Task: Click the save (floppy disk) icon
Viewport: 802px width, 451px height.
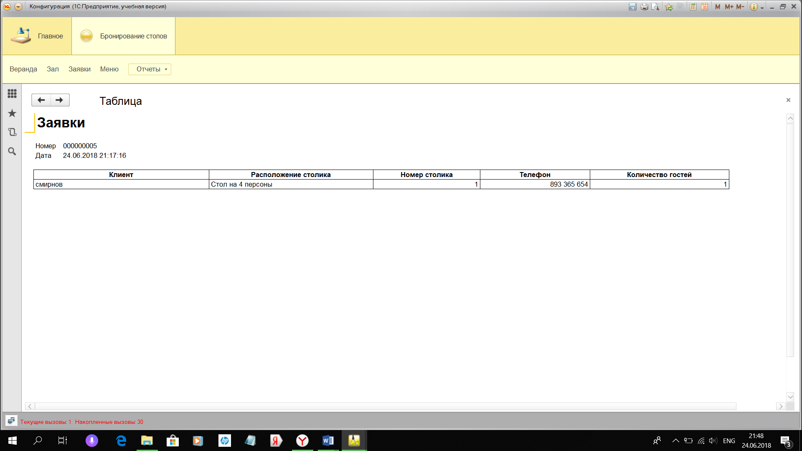Action: (x=632, y=7)
